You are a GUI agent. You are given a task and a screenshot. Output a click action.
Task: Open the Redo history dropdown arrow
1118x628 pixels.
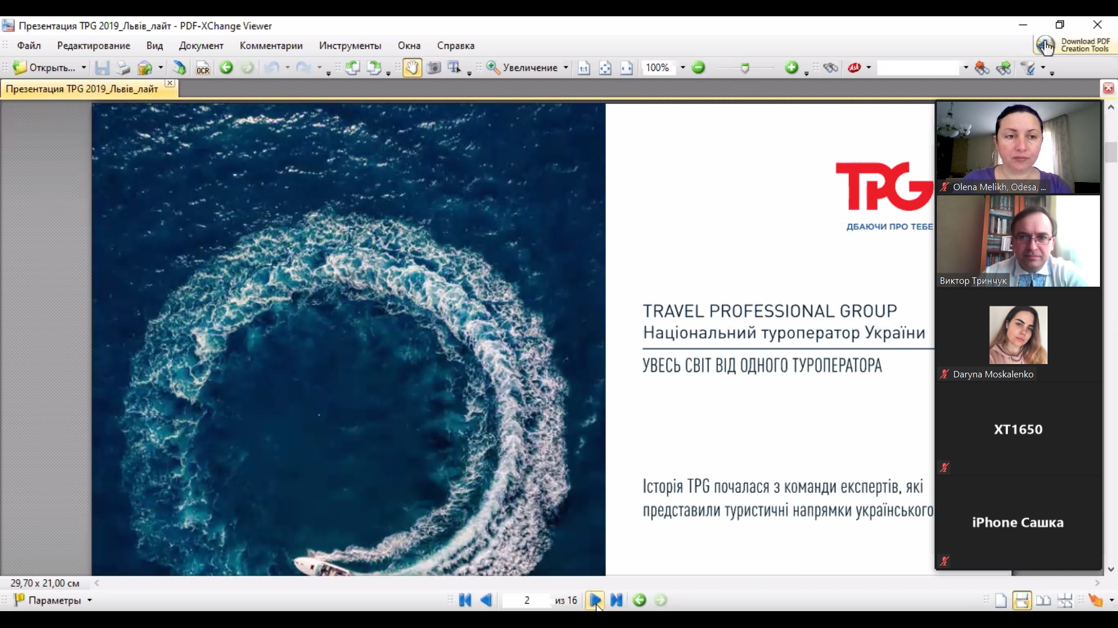[319, 67]
